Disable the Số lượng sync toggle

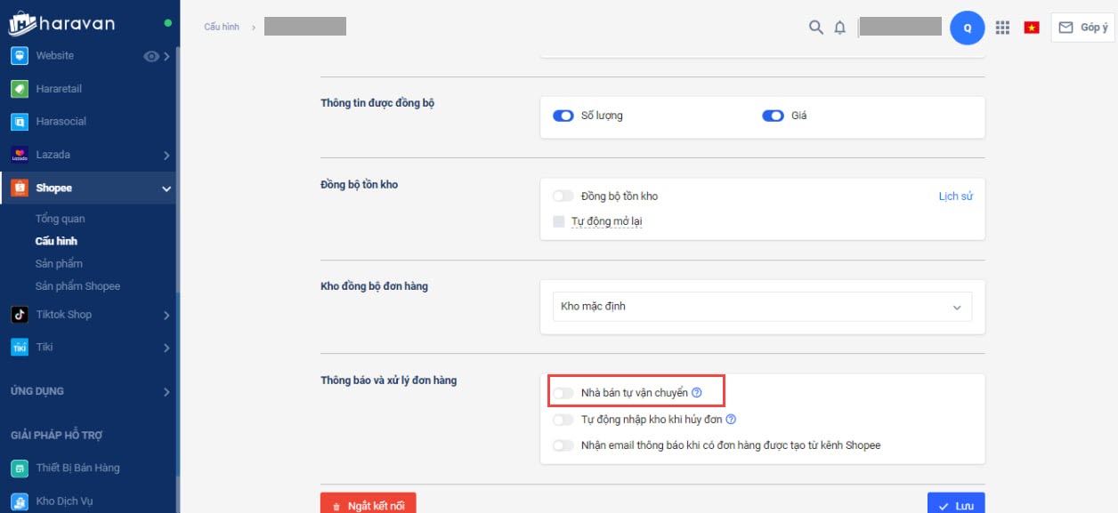click(x=563, y=116)
